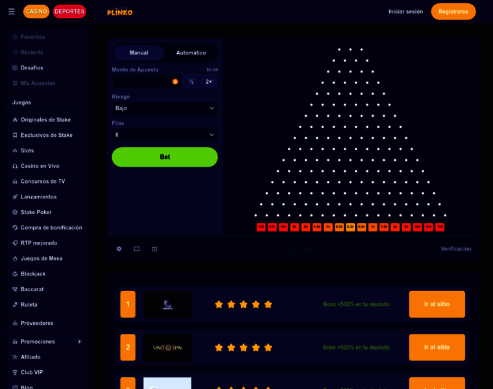
Task: Click the Club VIP trophy icon
Action: (15, 372)
